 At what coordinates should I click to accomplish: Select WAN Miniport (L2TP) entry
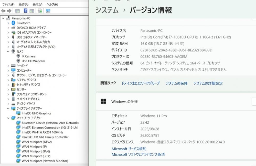36,156
